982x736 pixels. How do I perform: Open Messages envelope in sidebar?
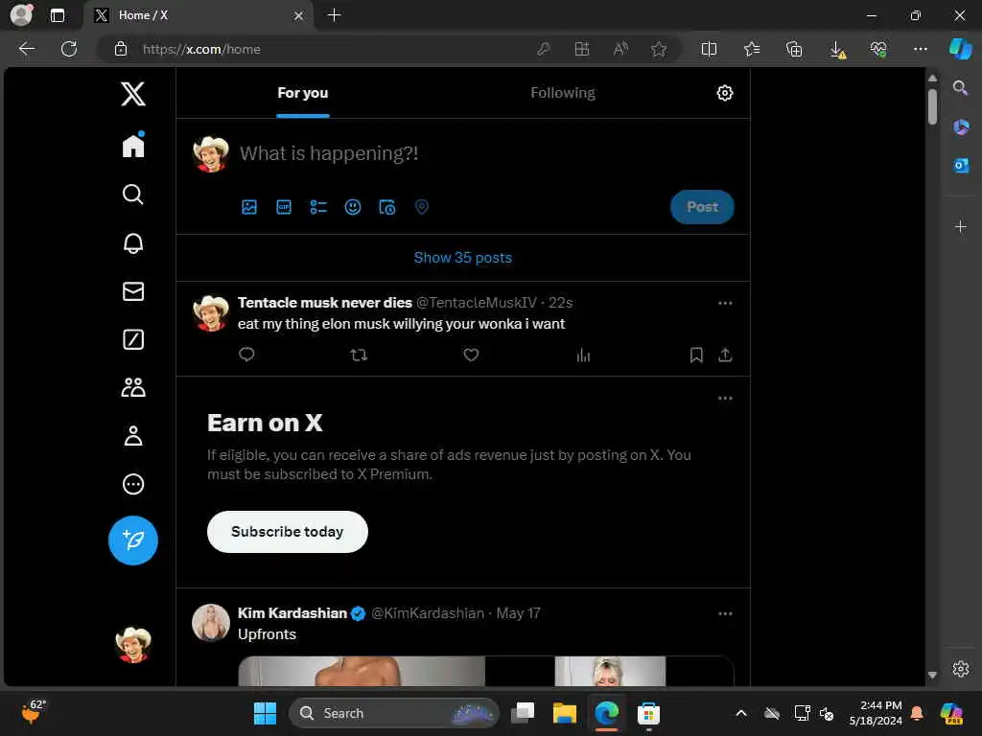tap(132, 291)
